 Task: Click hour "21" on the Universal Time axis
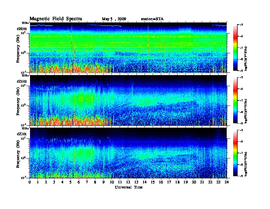pyautogui.click(x=202, y=182)
